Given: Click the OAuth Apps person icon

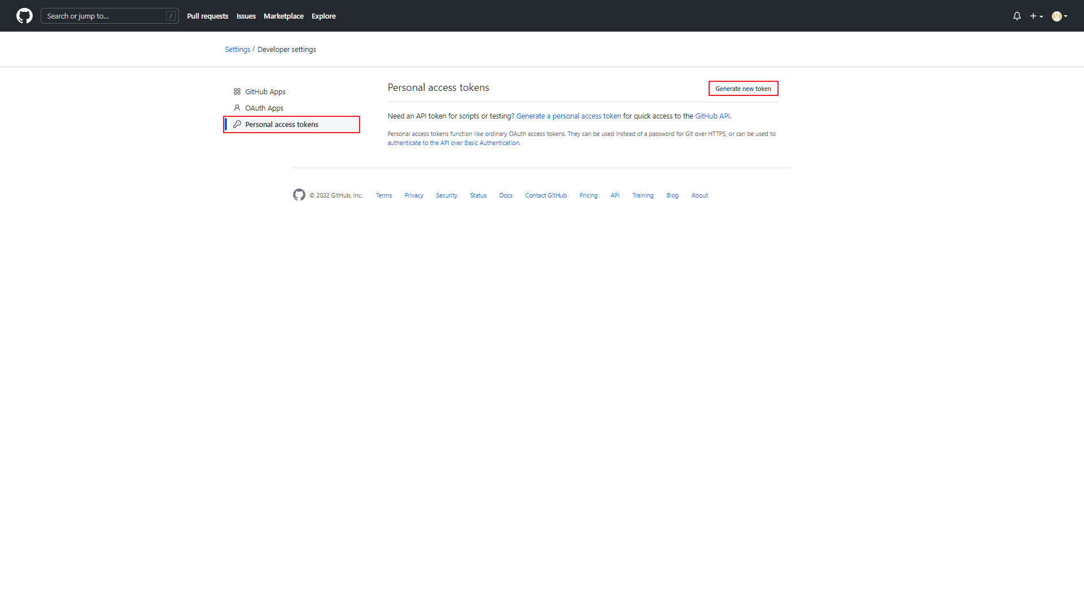Looking at the screenshot, I should [x=237, y=108].
